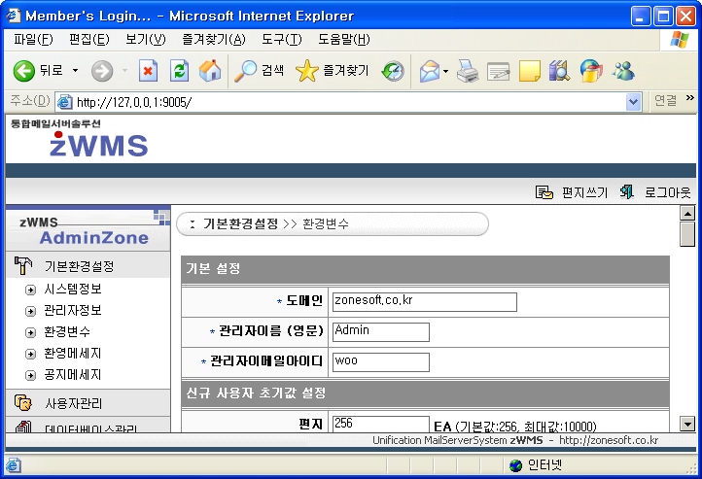
Task: Click the 로그아웃 logout icon
Action: point(628,192)
